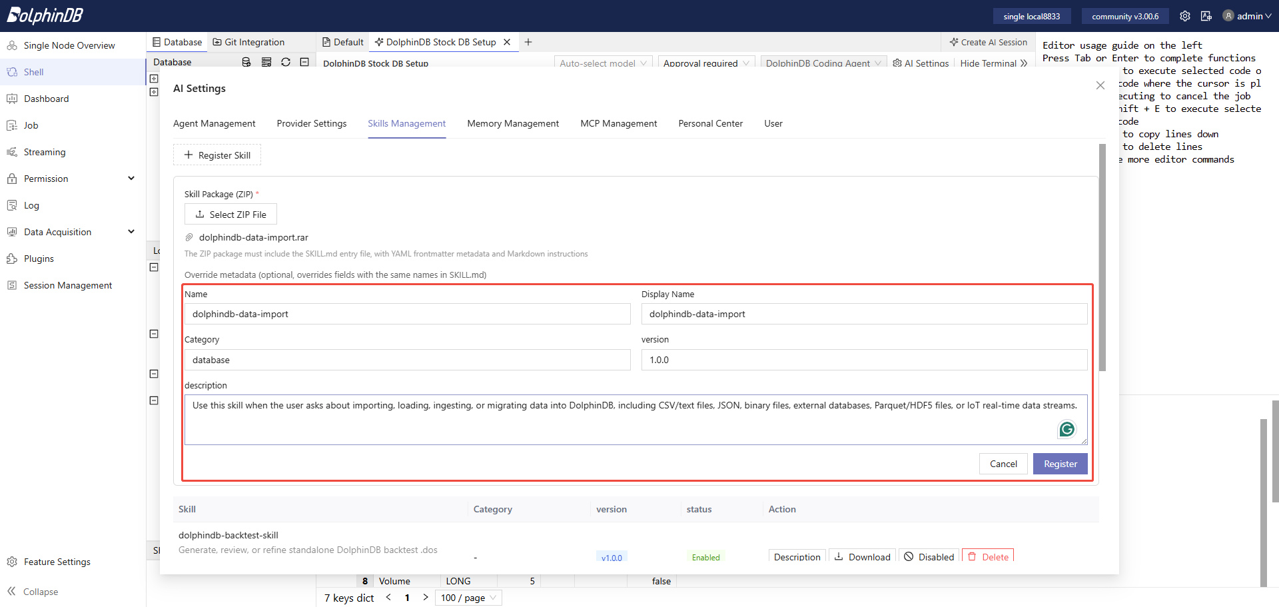Collapse all nodes in Database panel toolbar

(x=304, y=62)
